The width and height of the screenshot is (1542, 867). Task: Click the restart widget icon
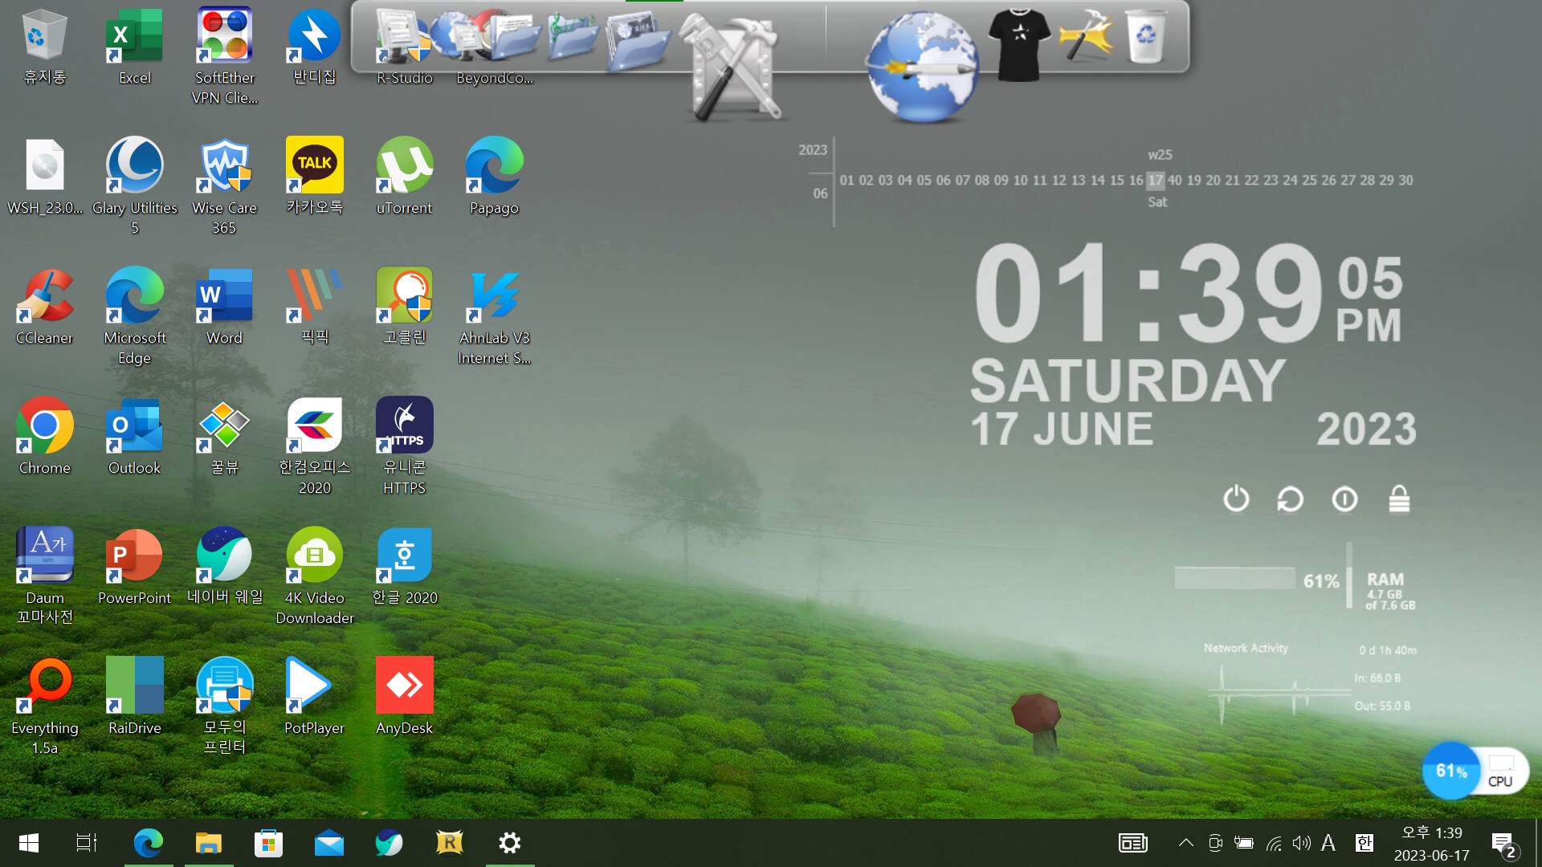tap(1290, 499)
